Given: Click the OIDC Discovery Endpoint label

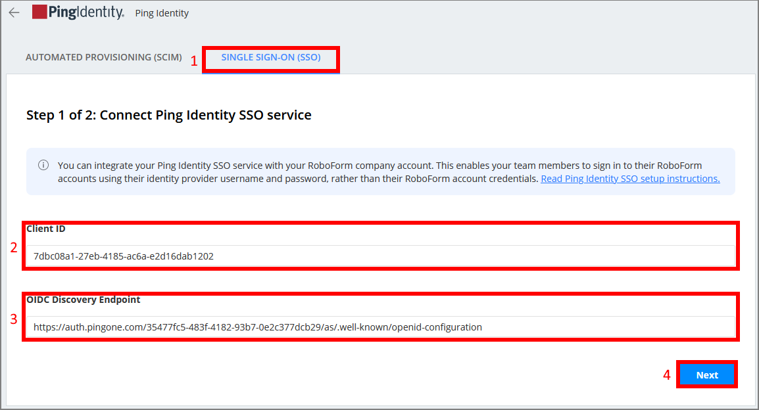Looking at the screenshot, I should (x=84, y=300).
